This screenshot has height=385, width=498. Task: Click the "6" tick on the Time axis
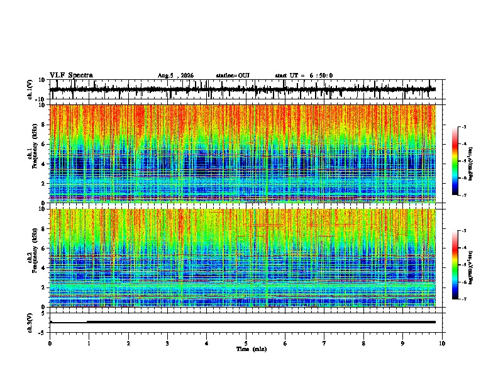click(285, 343)
